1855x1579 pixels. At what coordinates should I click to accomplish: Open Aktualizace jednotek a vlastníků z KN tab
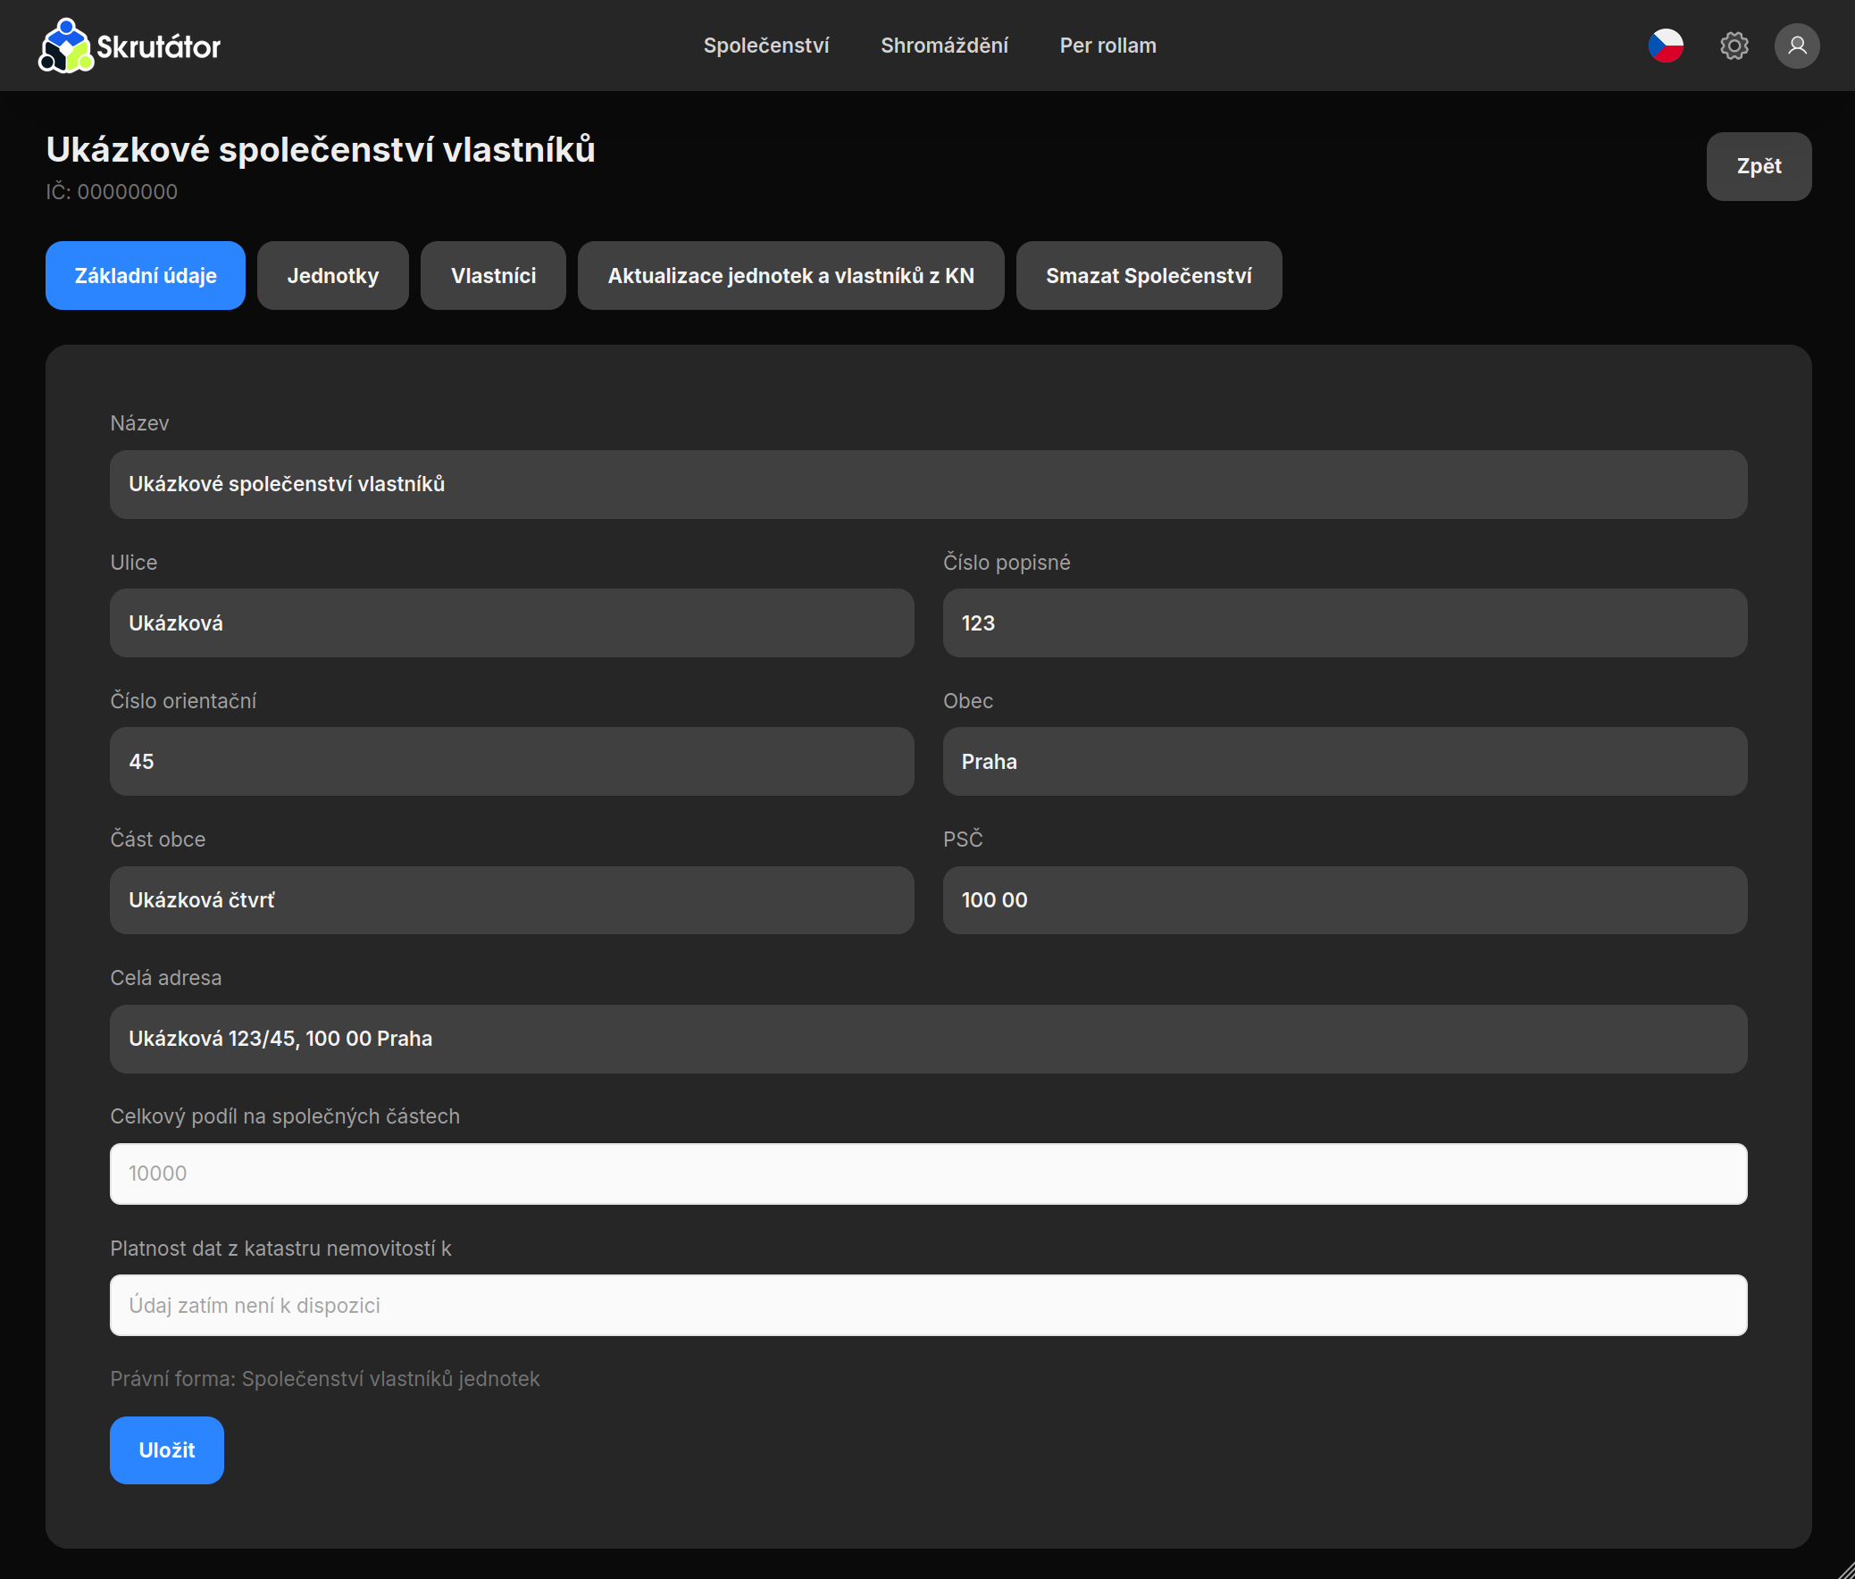pyautogui.click(x=791, y=276)
